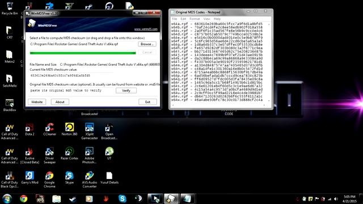Screen dimensions: 363x204
Task: Open the Yusuf Details file on desktop
Action: pos(109,177)
